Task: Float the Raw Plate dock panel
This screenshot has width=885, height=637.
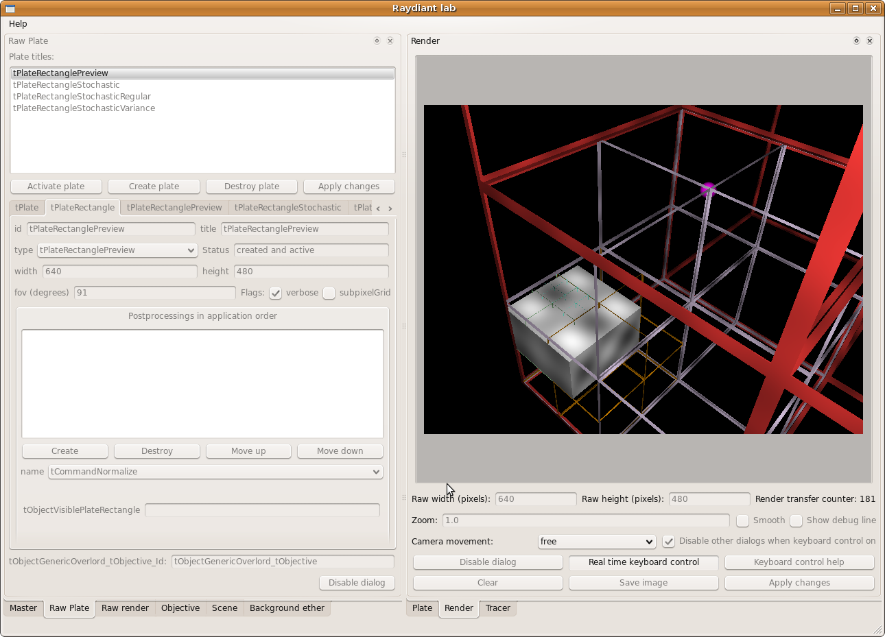Action: tap(377, 41)
